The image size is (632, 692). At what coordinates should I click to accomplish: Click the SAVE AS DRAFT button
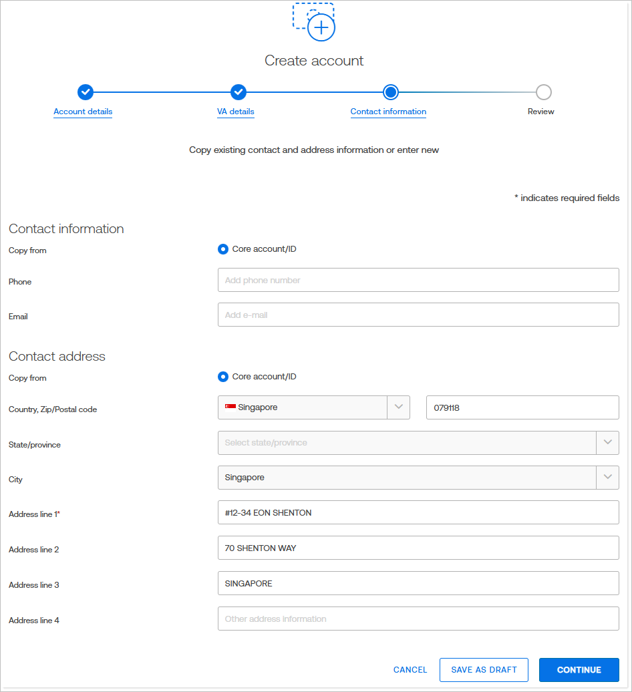pos(484,669)
